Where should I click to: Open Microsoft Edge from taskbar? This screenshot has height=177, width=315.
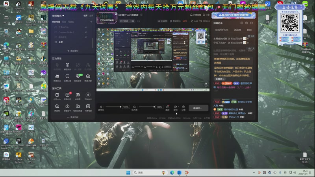point(172,173)
